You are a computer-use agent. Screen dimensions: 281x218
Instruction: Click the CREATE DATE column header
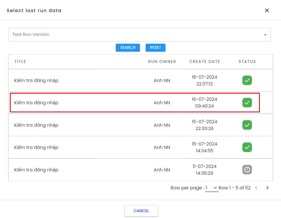pos(204,62)
